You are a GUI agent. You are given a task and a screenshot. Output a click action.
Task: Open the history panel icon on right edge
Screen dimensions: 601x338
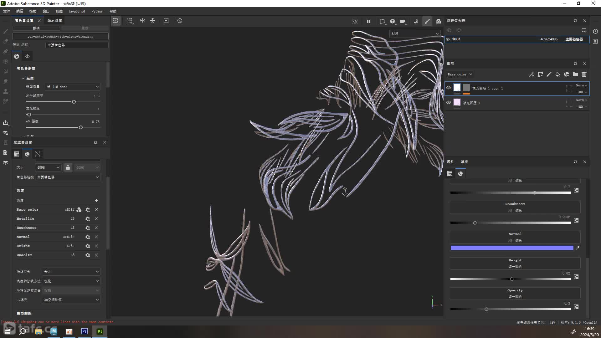click(x=595, y=31)
